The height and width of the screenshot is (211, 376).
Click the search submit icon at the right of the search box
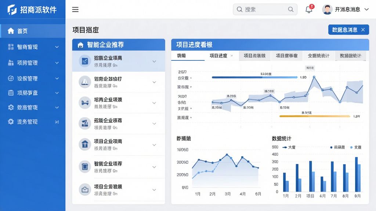[291, 9]
